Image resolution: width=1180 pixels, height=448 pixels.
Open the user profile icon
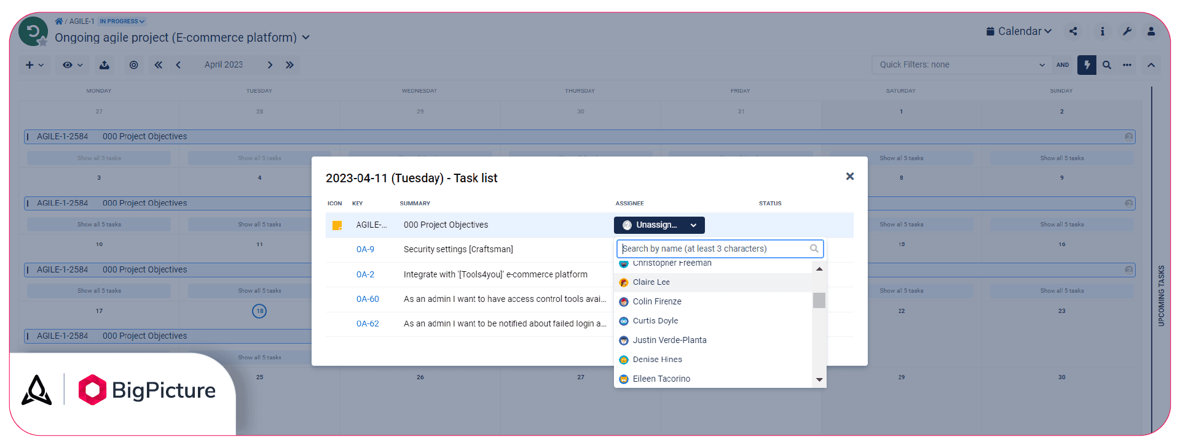[1151, 31]
